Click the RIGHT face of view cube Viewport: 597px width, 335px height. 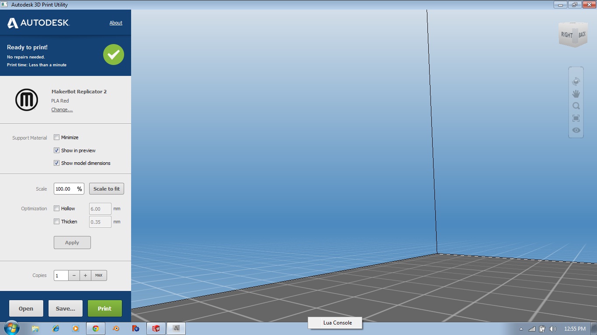tap(566, 35)
